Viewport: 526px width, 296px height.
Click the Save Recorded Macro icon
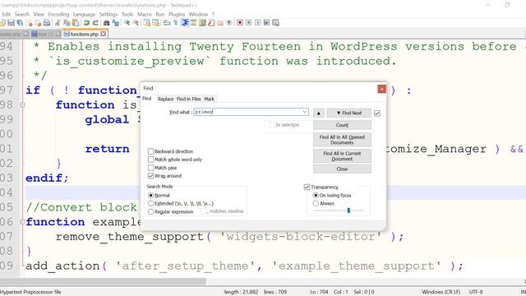point(276,23)
